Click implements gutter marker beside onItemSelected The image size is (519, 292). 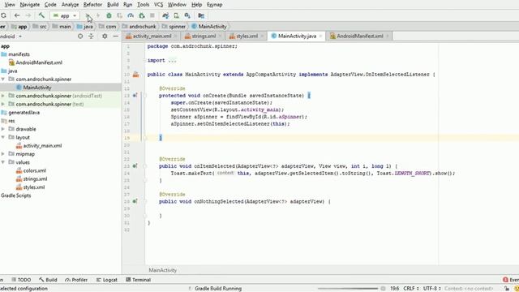click(135, 165)
